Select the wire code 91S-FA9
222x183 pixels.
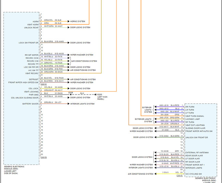point(59,69)
